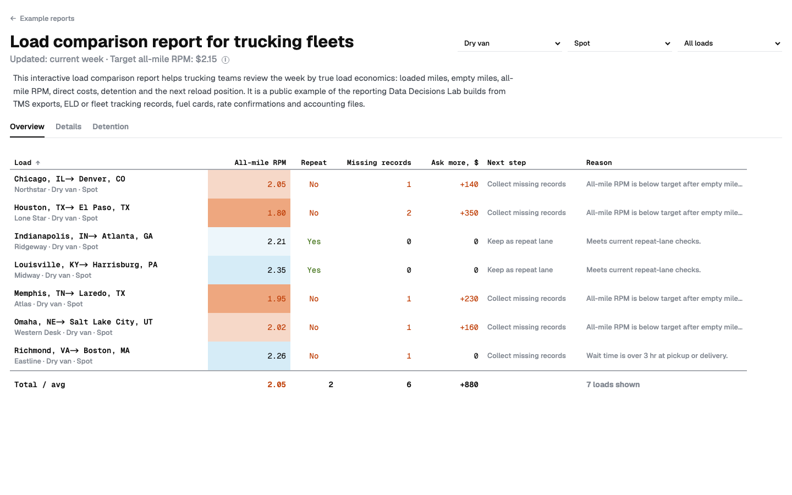
Task: Sort by Missing records column header
Action: click(x=379, y=163)
